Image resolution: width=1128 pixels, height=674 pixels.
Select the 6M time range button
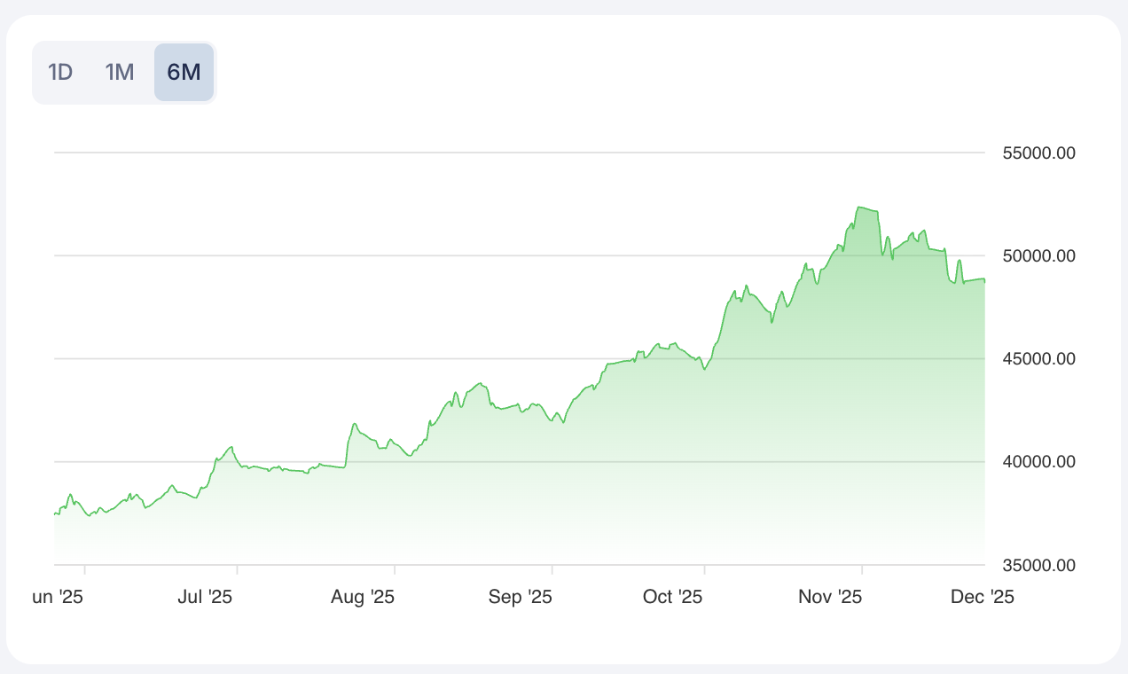point(184,72)
